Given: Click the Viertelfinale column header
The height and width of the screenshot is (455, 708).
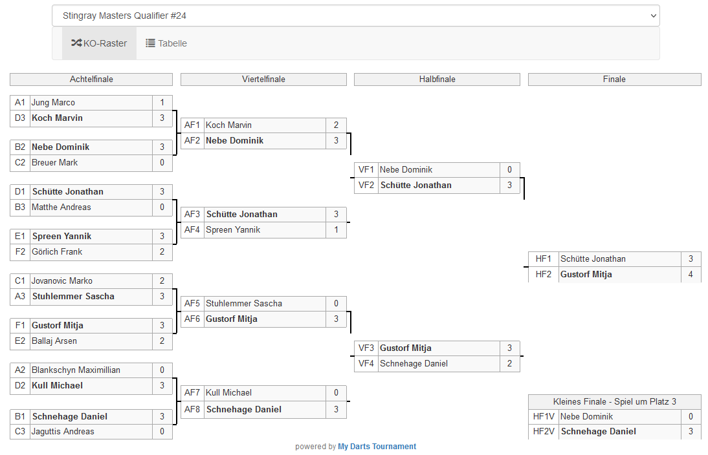Looking at the screenshot, I should [263, 79].
